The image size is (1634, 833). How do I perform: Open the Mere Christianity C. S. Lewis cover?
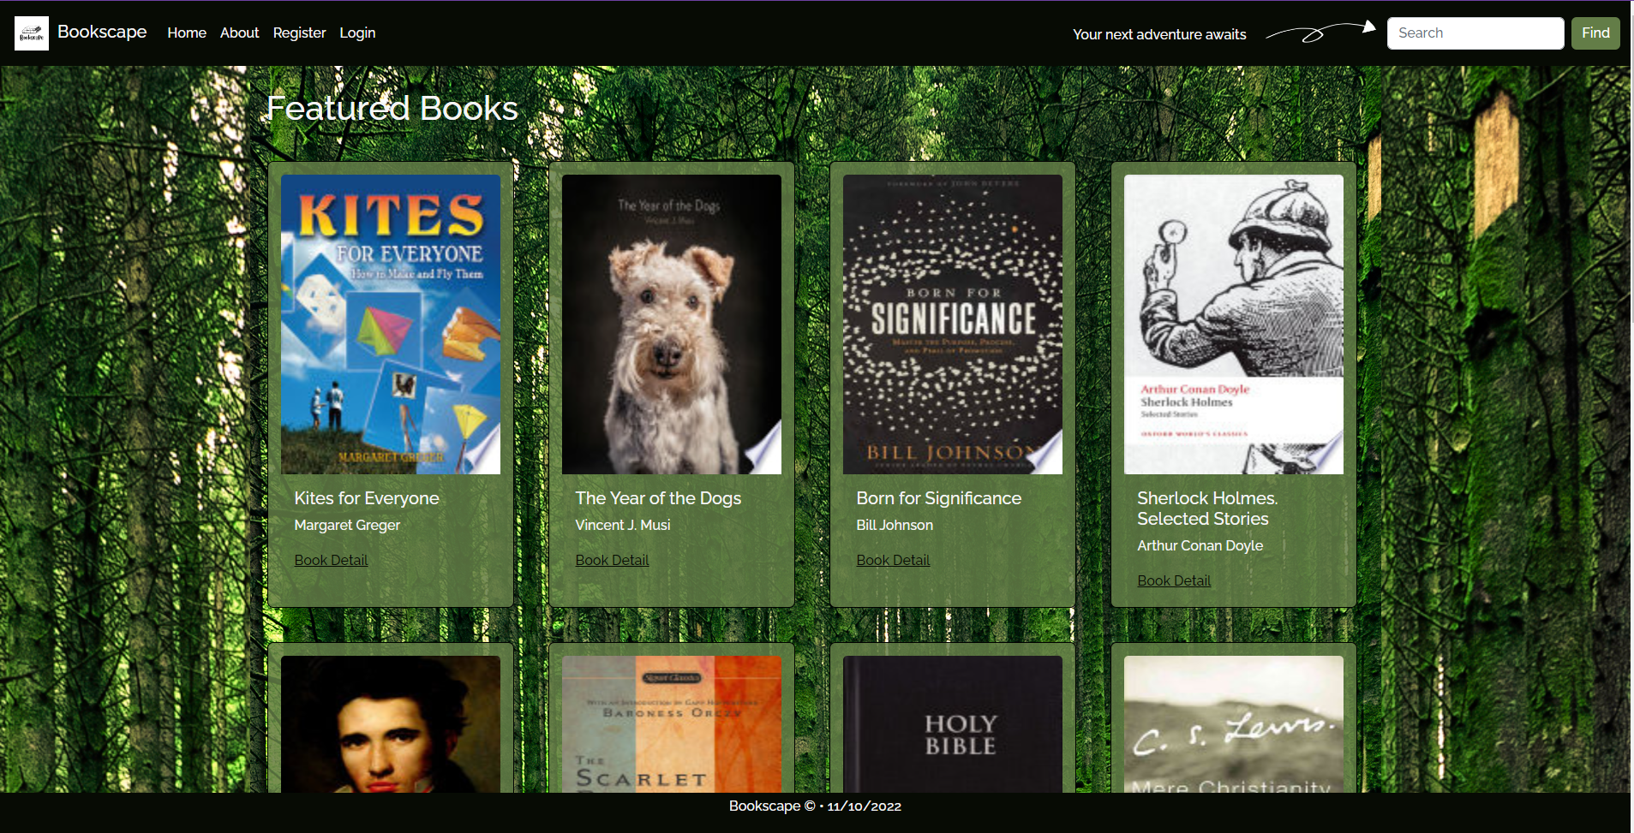click(x=1234, y=724)
